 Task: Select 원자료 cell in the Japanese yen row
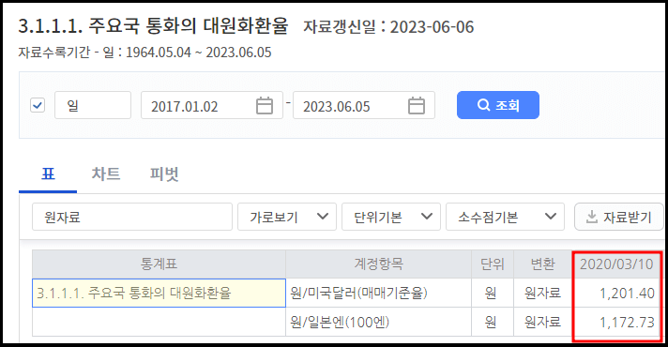pos(542,322)
